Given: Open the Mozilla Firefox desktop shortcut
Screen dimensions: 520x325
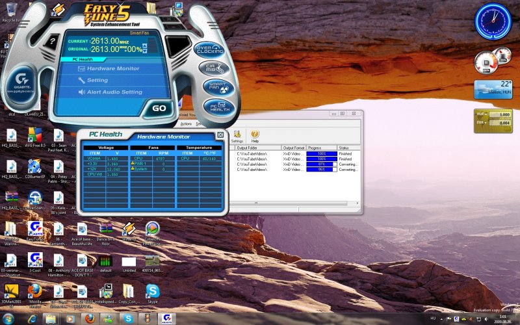Looking at the screenshot, I should tap(35, 296).
